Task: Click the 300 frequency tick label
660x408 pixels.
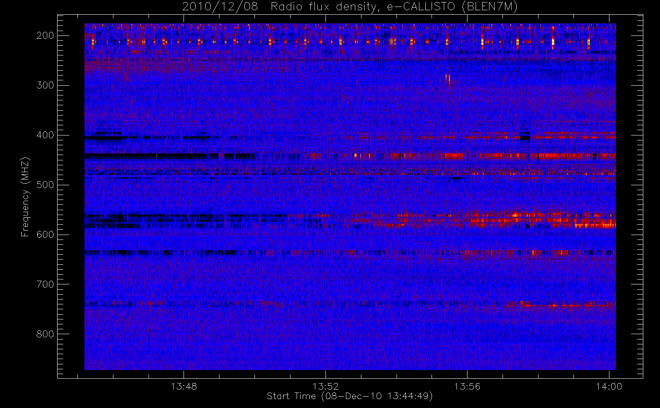Action: (x=45, y=85)
